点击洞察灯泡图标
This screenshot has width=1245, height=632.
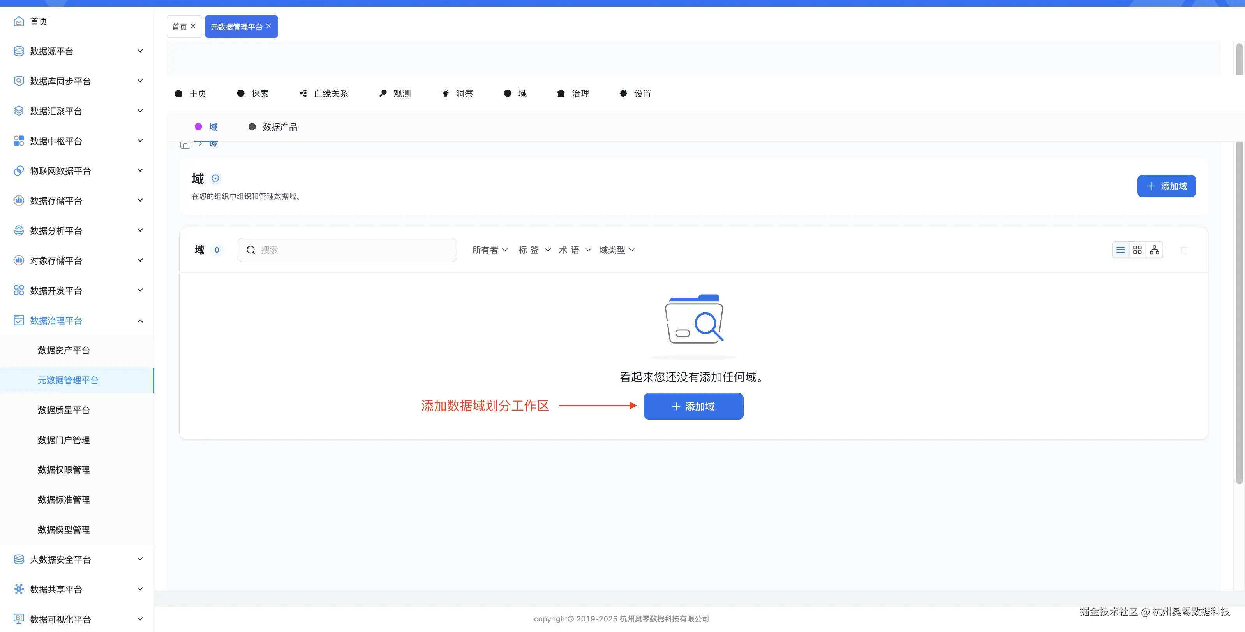tap(446, 93)
